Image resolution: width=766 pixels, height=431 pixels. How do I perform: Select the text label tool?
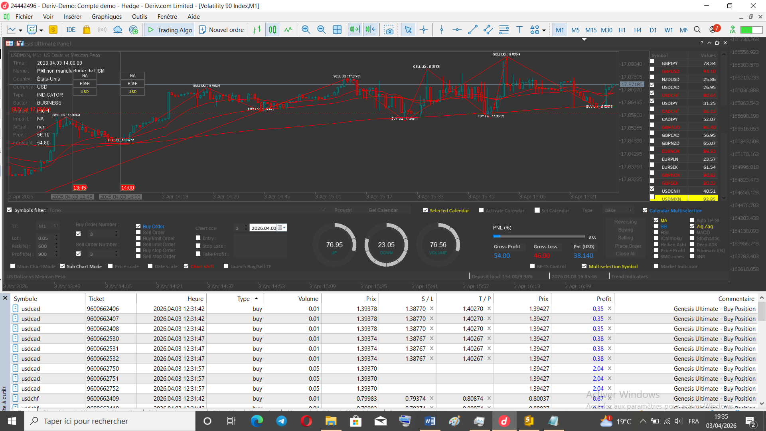click(x=519, y=30)
